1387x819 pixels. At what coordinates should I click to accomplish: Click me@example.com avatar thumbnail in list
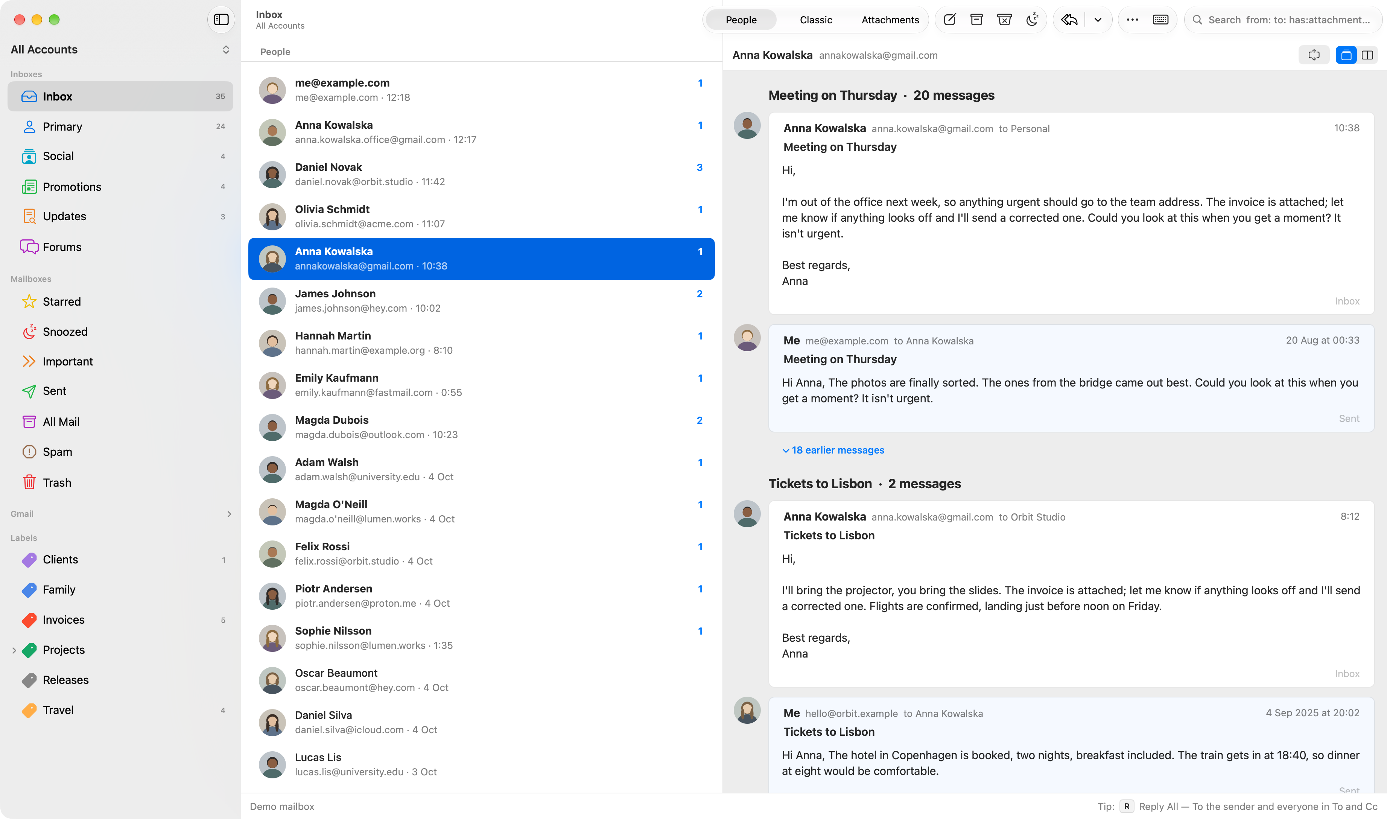click(x=272, y=90)
